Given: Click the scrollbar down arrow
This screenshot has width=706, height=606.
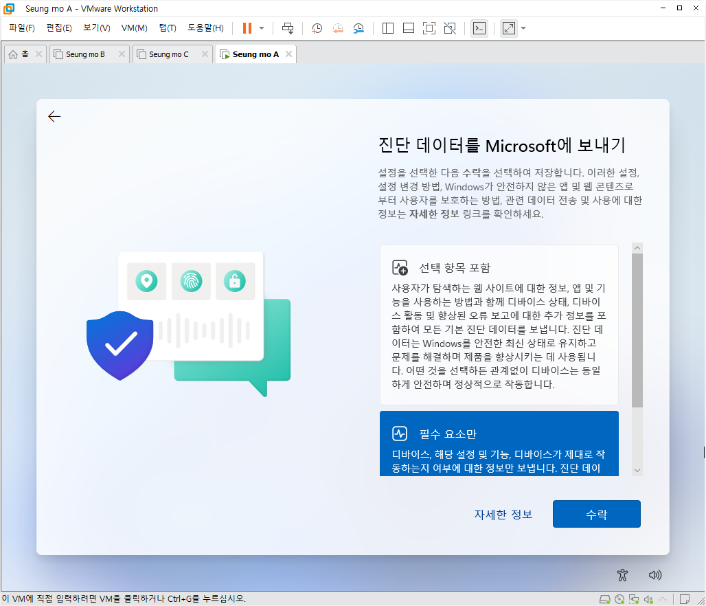Looking at the screenshot, I should pyautogui.click(x=637, y=471).
